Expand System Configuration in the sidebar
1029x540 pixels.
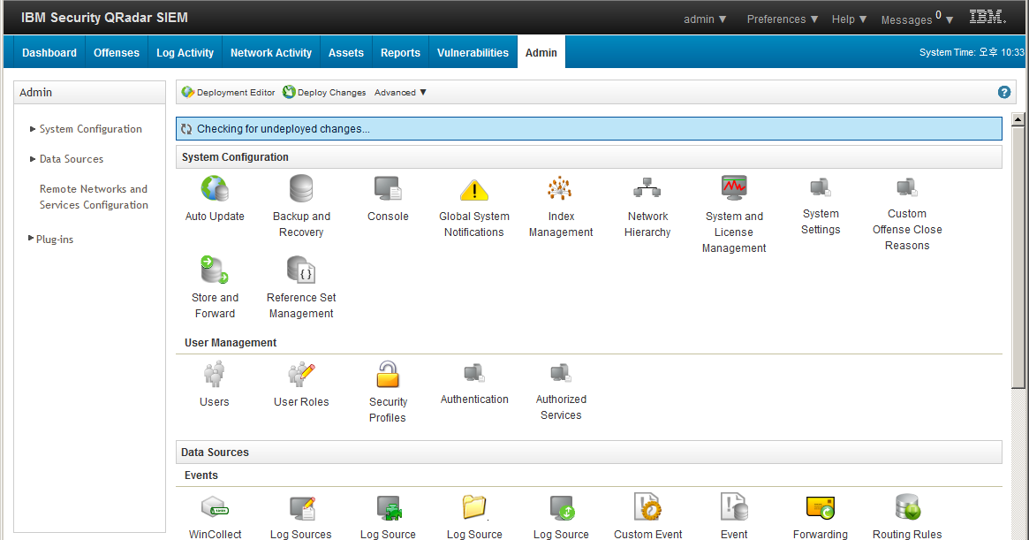[x=86, y=129]
